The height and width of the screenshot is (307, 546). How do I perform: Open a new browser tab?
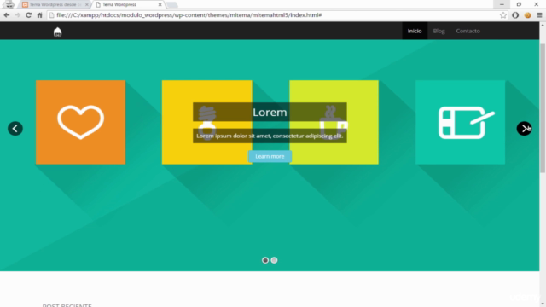click(172, 5)
